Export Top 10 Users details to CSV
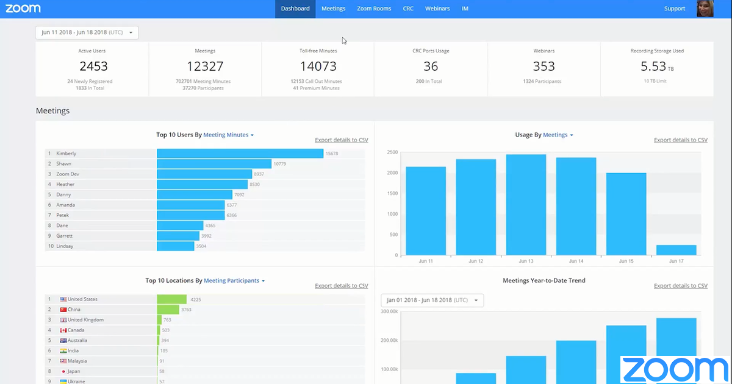 coord(341,140)
